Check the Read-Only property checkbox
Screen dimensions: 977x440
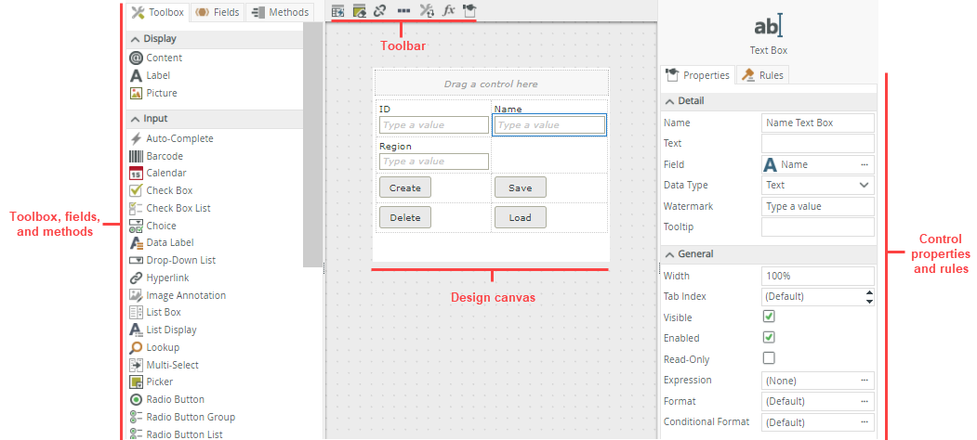769,358
